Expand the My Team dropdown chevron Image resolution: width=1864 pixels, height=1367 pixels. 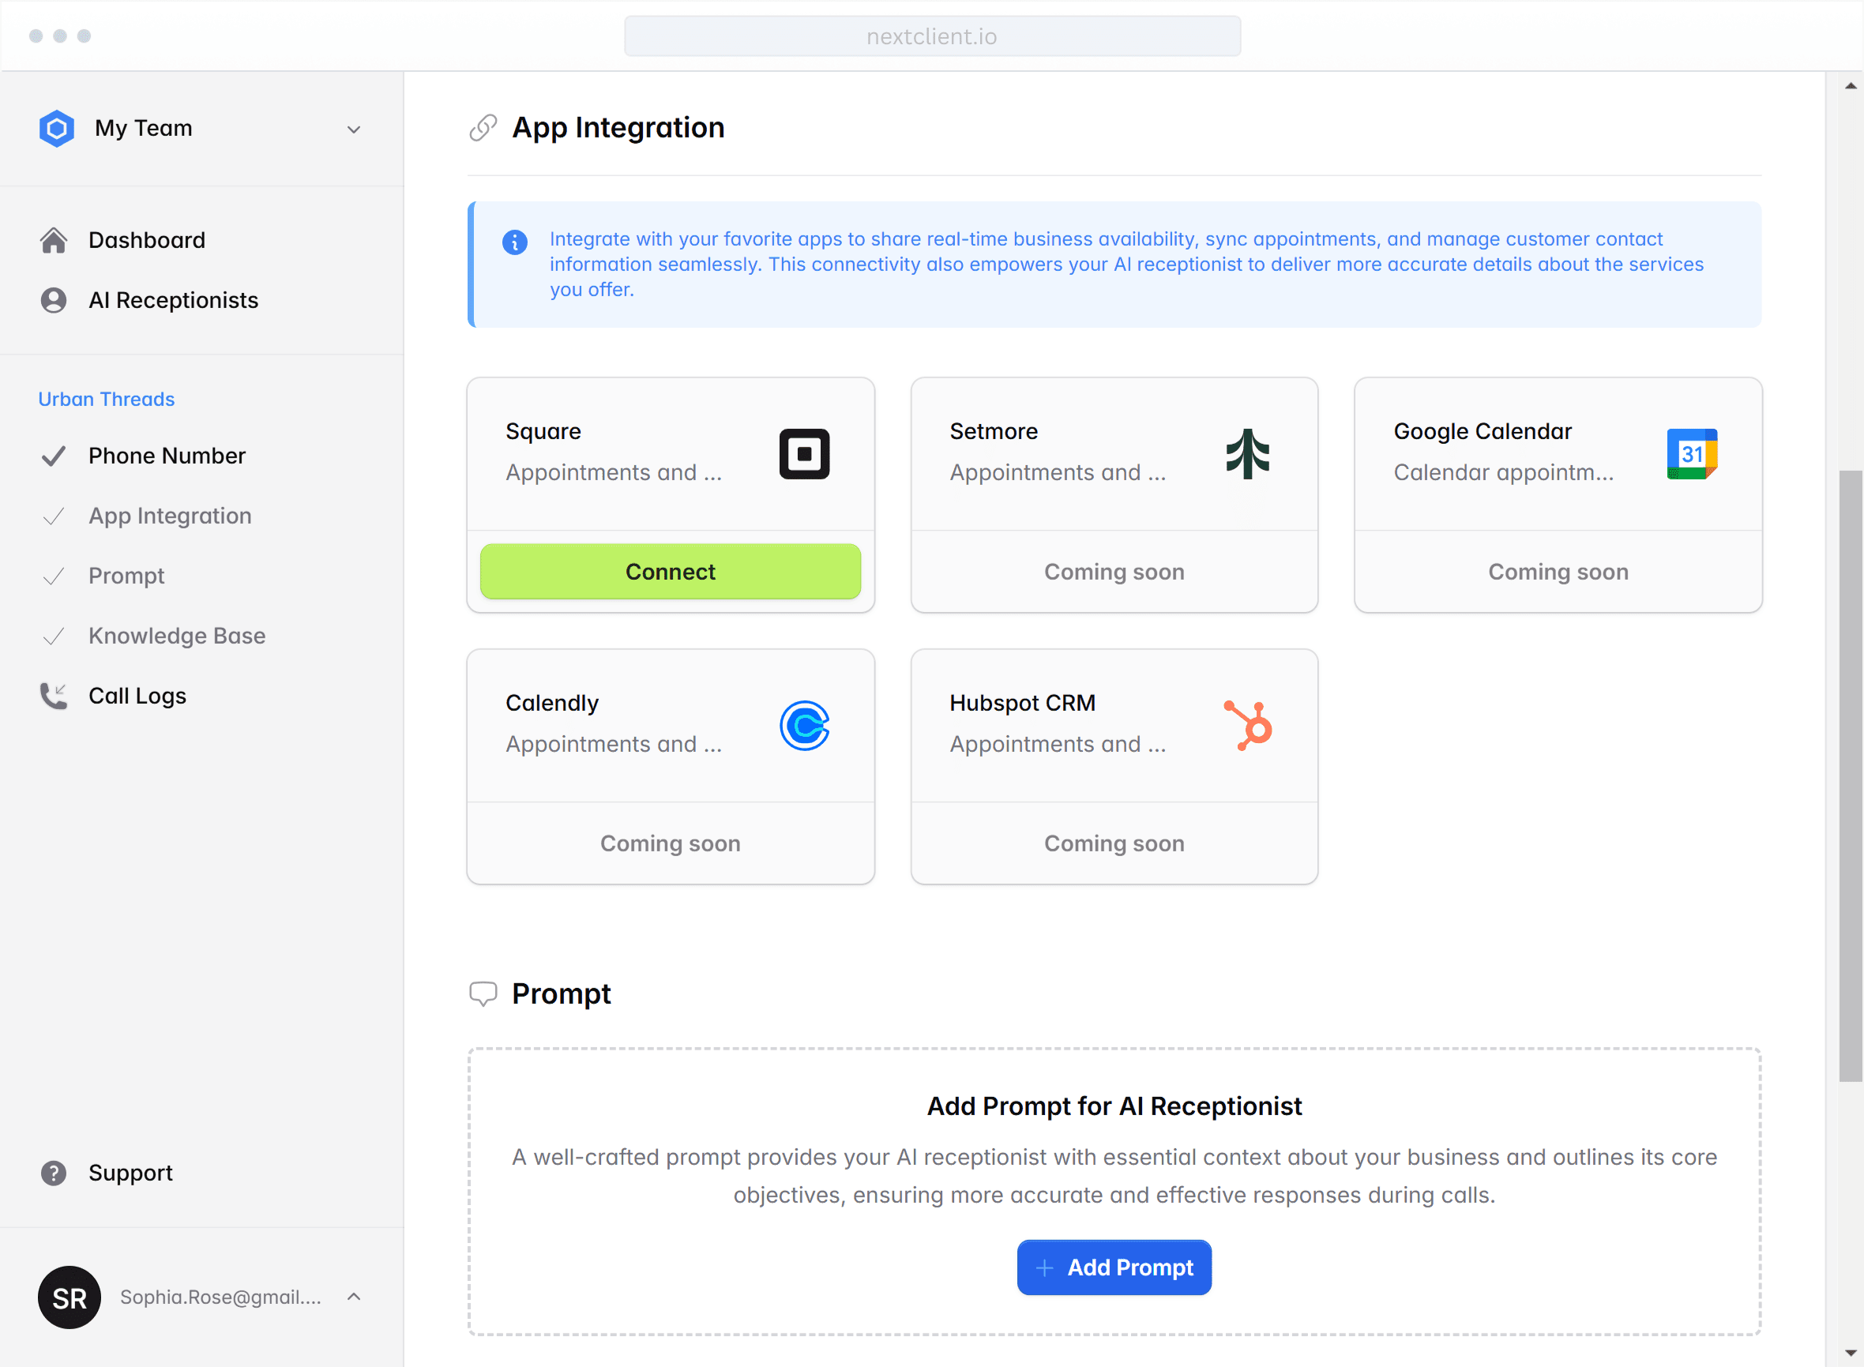pos(353,129)
